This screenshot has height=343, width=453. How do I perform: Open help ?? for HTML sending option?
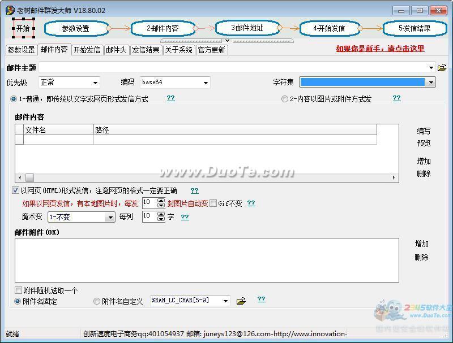coord(194,190)
